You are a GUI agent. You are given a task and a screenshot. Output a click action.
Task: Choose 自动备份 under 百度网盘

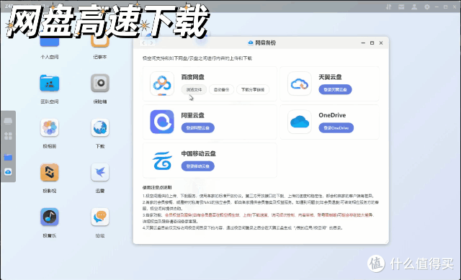pyautogui.click(x=221, y=89)
